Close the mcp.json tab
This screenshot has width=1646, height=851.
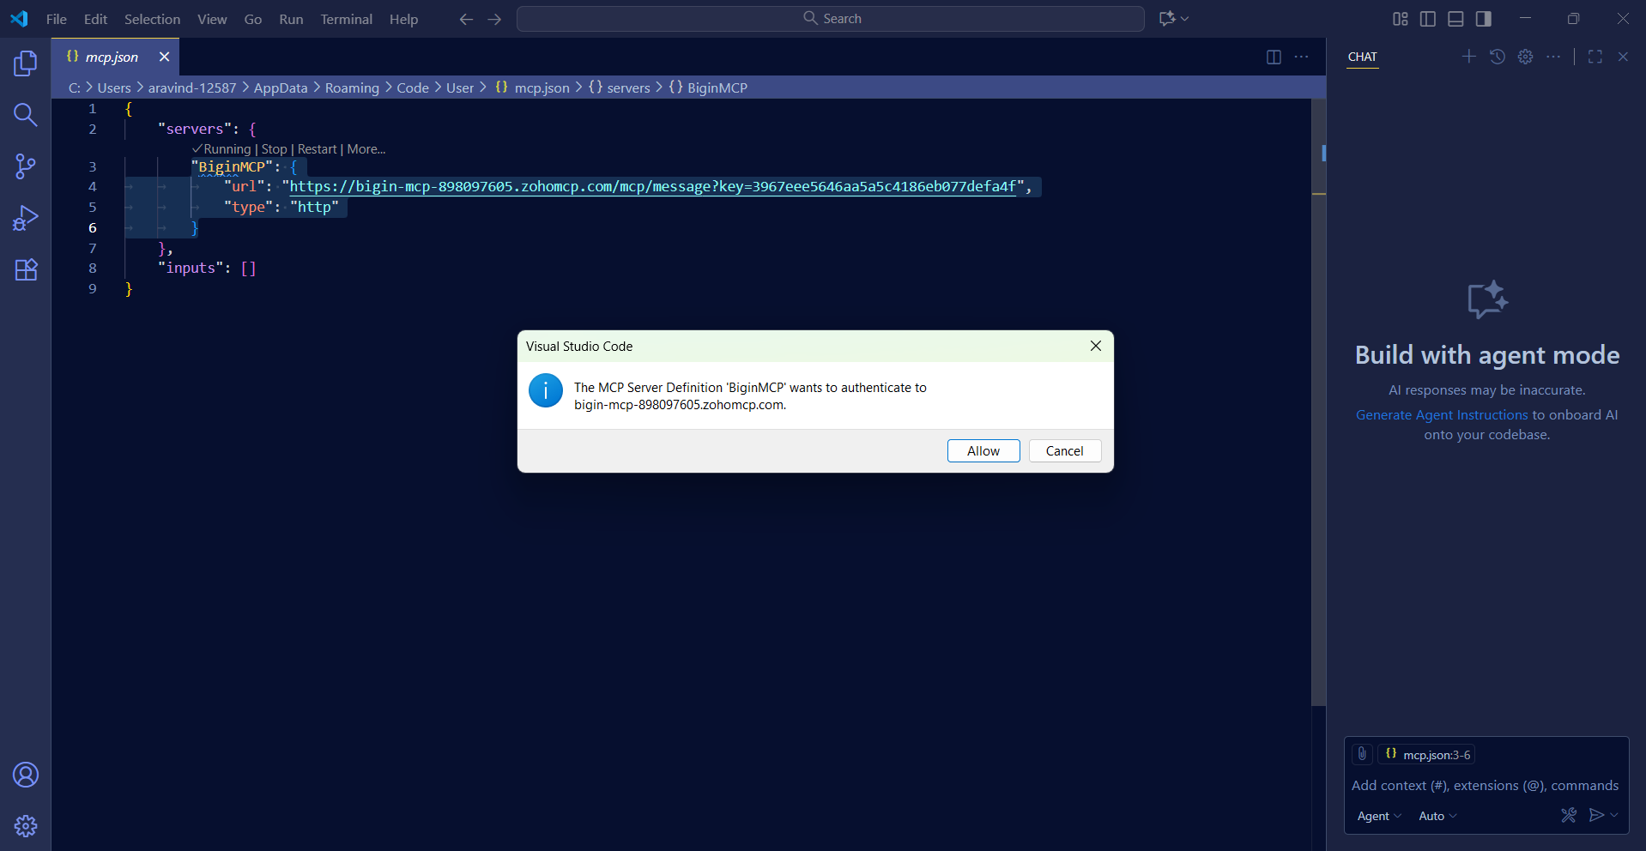[x=164, y=57]
